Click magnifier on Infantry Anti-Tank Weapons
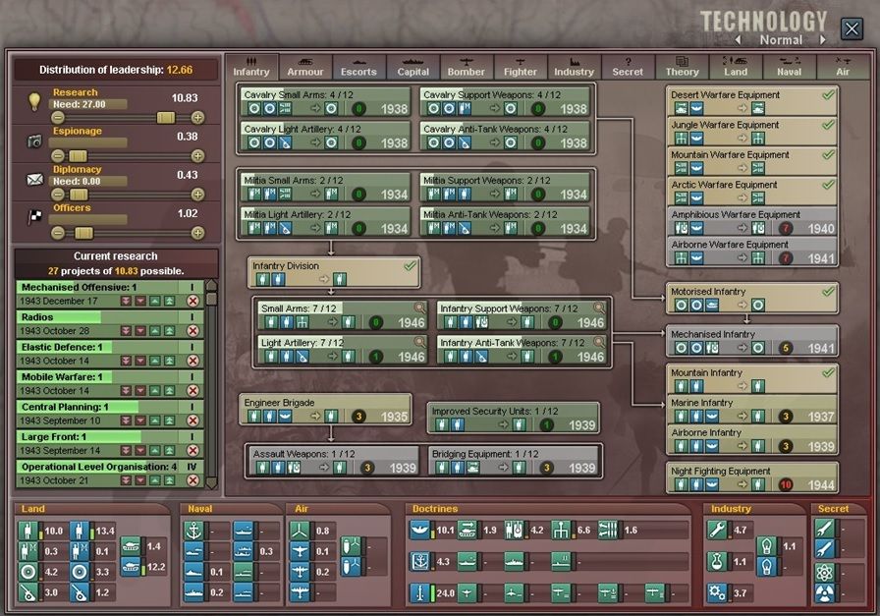Screen dimensions: 880x616 pyautogui.click(x=599, y=342)
